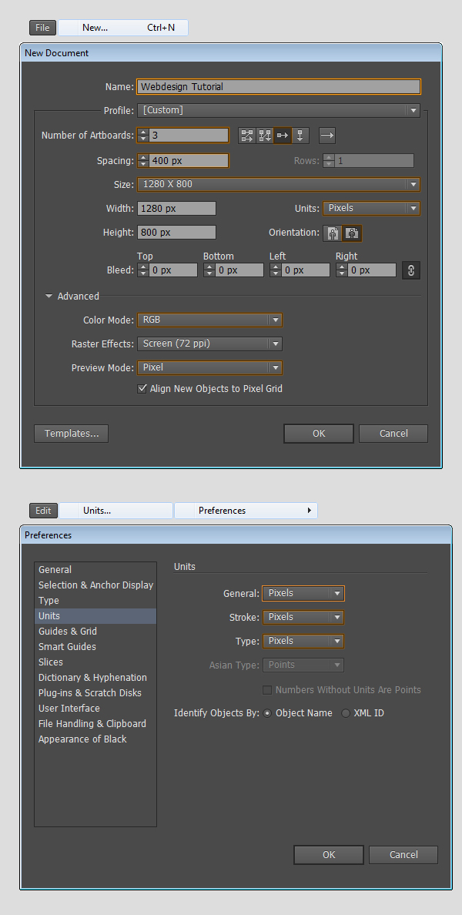Click Left bleed stepper arrows

click(x=276, y=270)
